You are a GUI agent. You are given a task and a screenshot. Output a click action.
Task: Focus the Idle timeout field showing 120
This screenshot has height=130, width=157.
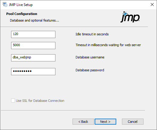tap(33, 34)
